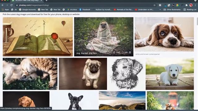Expand the hidden bookmarks overflow arrow
The width and height of the screenshot is (198, 111).
(x=160, y=10)
